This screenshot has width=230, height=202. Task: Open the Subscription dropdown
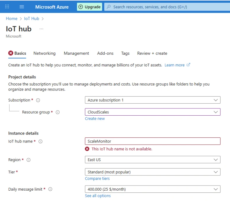[153, 100]
